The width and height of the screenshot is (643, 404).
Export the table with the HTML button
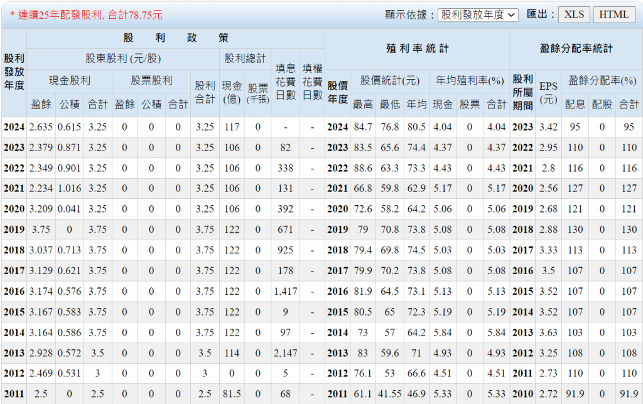pos(613,14)
